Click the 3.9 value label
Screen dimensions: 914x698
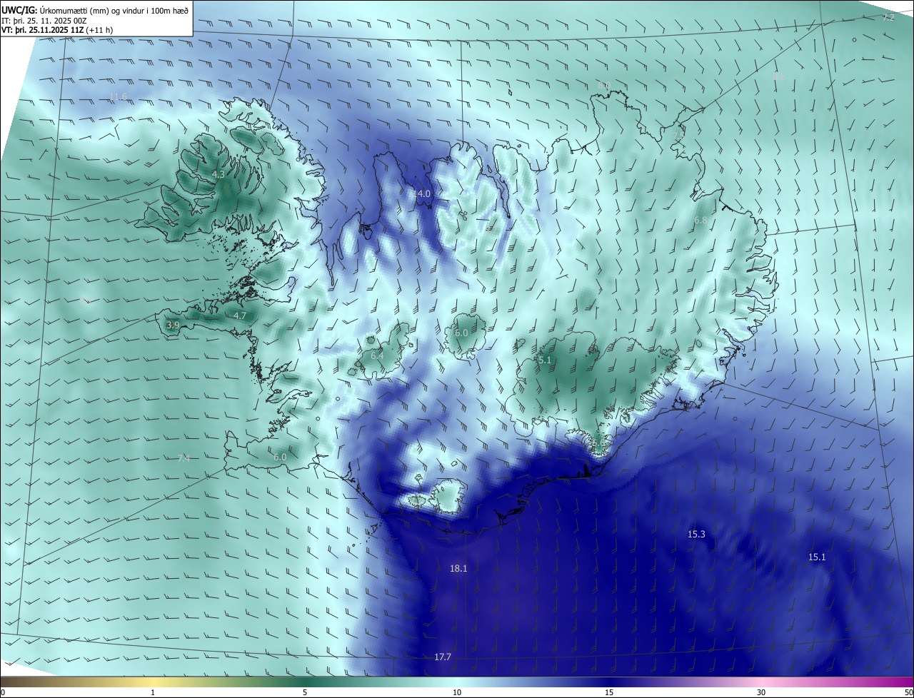coord(173,325)
